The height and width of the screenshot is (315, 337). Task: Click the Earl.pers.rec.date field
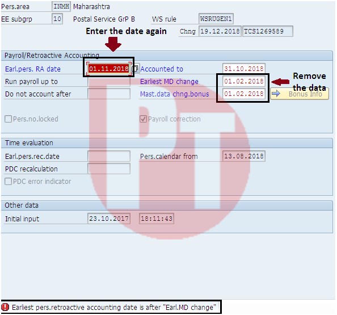coord(109,156)
